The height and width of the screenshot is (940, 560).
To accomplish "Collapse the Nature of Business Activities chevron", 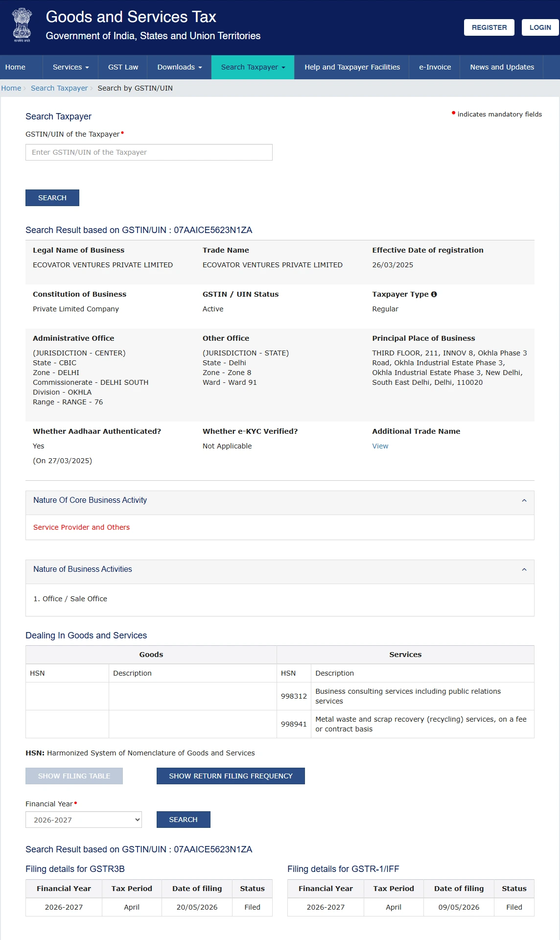I will tap(524, 569).
